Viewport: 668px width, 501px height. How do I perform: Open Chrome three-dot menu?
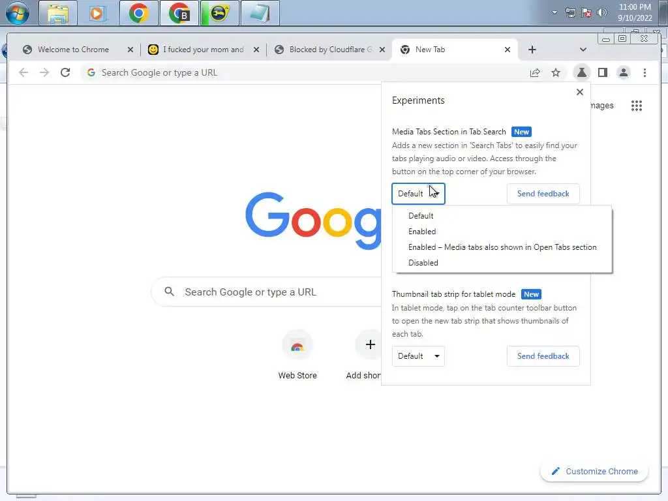(645, 72)
